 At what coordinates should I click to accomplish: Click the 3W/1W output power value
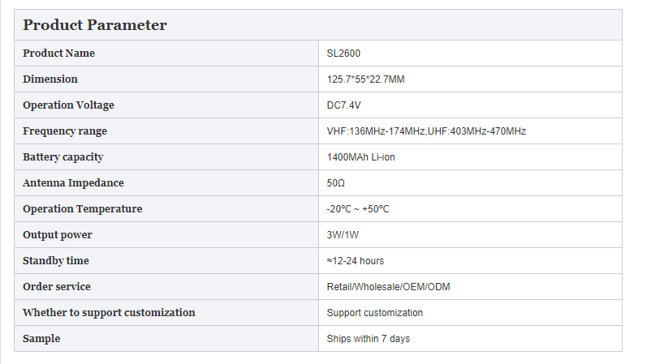click(343, 234)
